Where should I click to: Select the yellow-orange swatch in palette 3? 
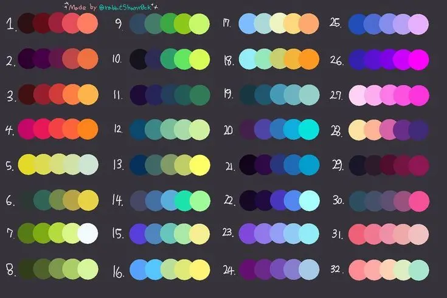(x=88, y=94)
